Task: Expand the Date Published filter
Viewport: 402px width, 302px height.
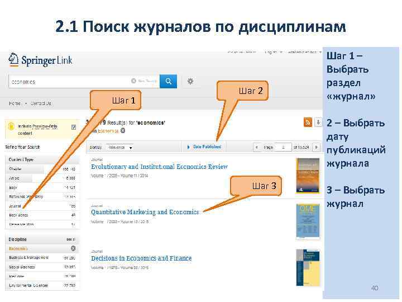Action: tap(204, 147)
